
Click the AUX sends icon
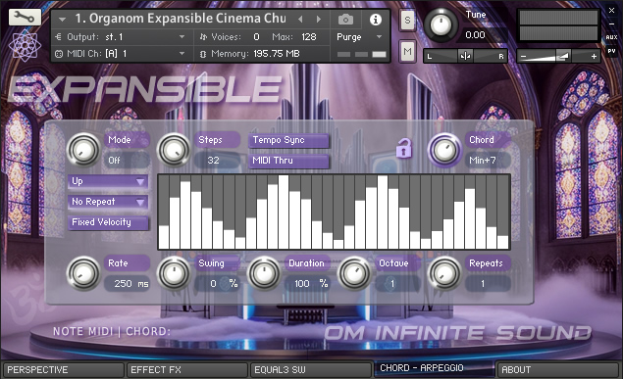(x=611, y=37)
